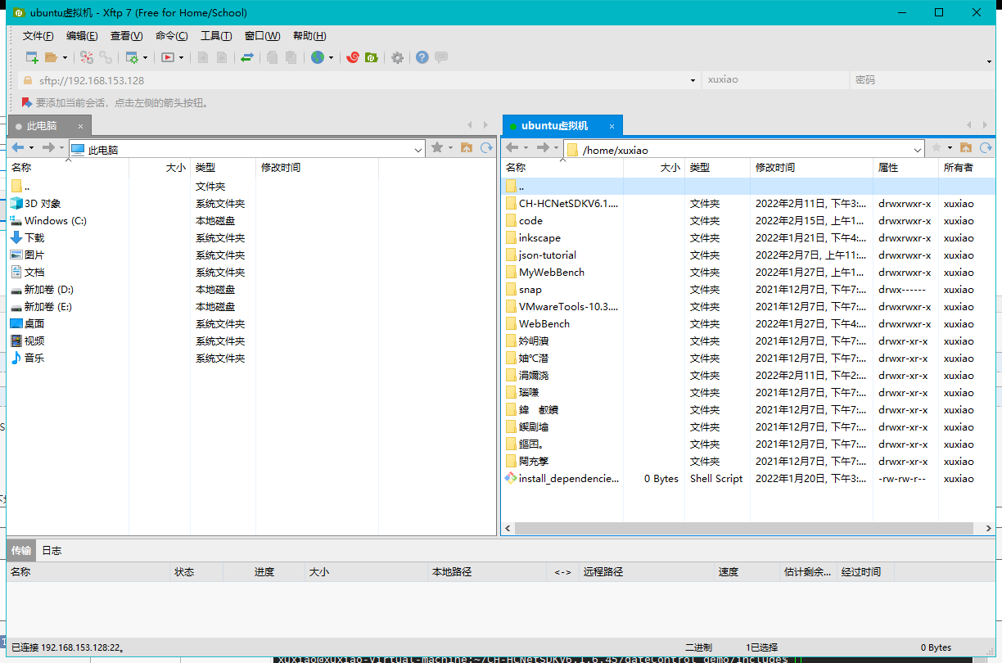
Task: Sort local files by 类型 column
Action: click(223, 167)
